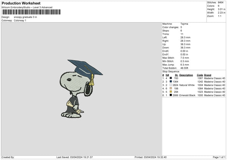Click the Height value '3.01 in'

pos(222,9)
